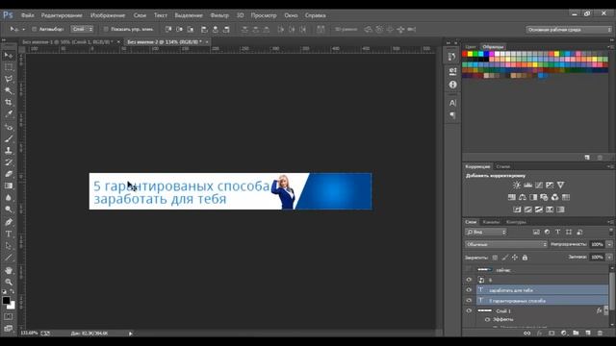The height and width of the screenshot is (346, 616).
Task: Add a Brightness/Contrast adjustment
Action: click(517, 185)
